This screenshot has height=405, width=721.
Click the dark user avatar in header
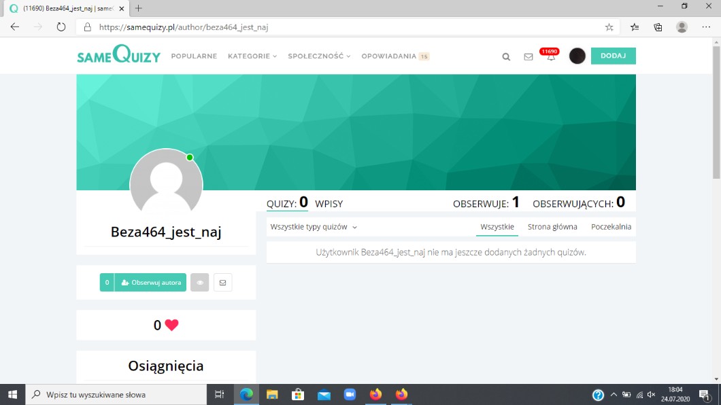[577, 56]
